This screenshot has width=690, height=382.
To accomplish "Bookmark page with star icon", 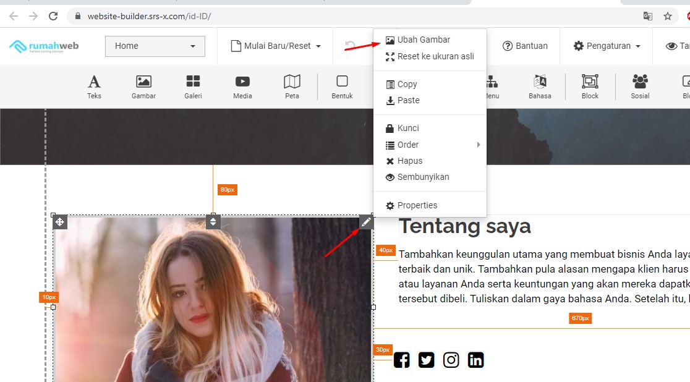I will pos(668,16).
